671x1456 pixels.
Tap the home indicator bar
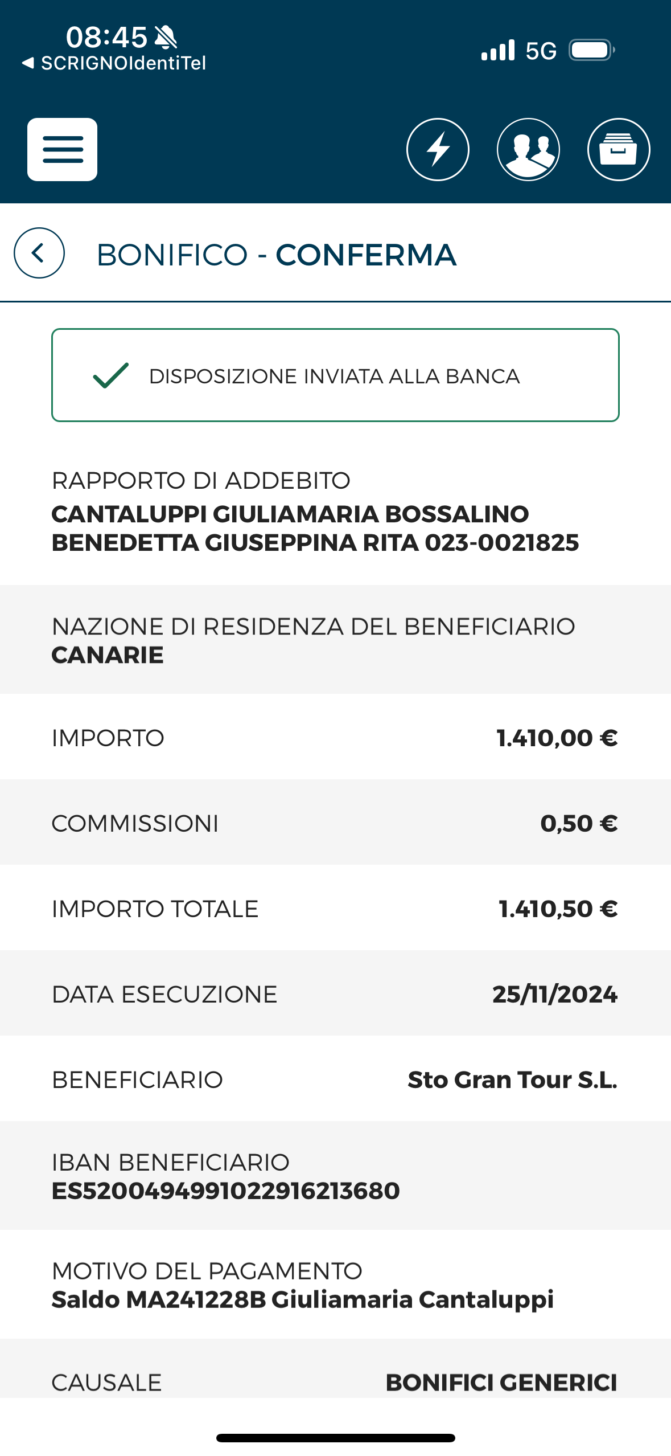(x=335, y=1438)
